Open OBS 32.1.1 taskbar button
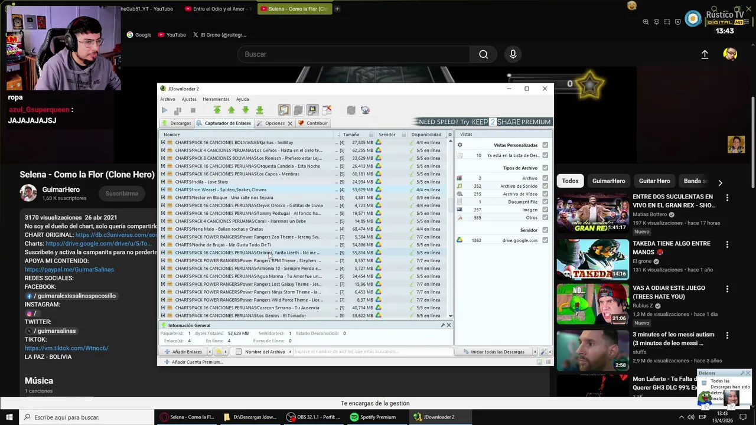 (x=313, y=417)
